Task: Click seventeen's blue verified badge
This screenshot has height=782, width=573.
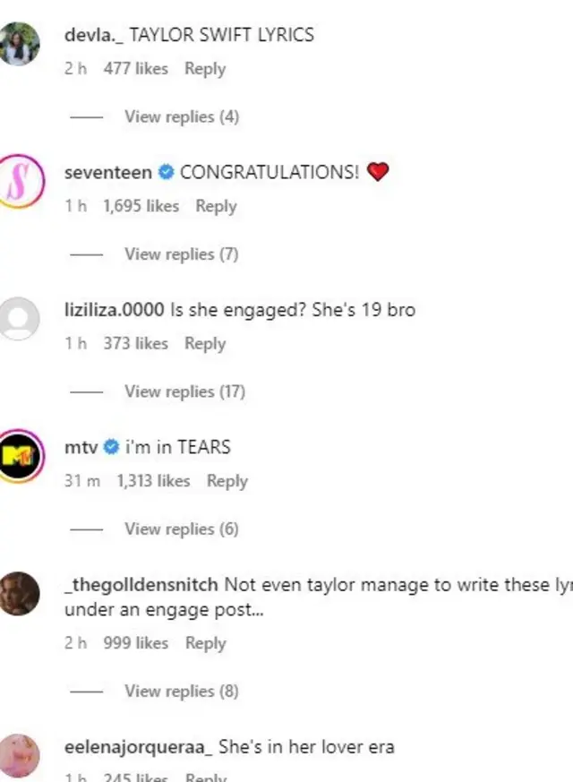Action: click(x=165, y=173)
